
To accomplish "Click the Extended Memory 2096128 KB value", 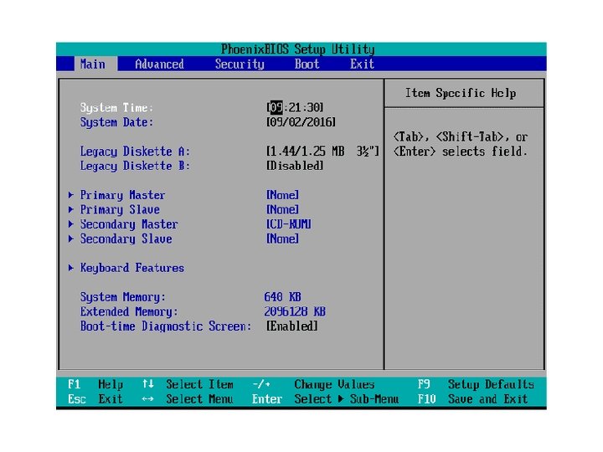I will [x=295, y=311].
